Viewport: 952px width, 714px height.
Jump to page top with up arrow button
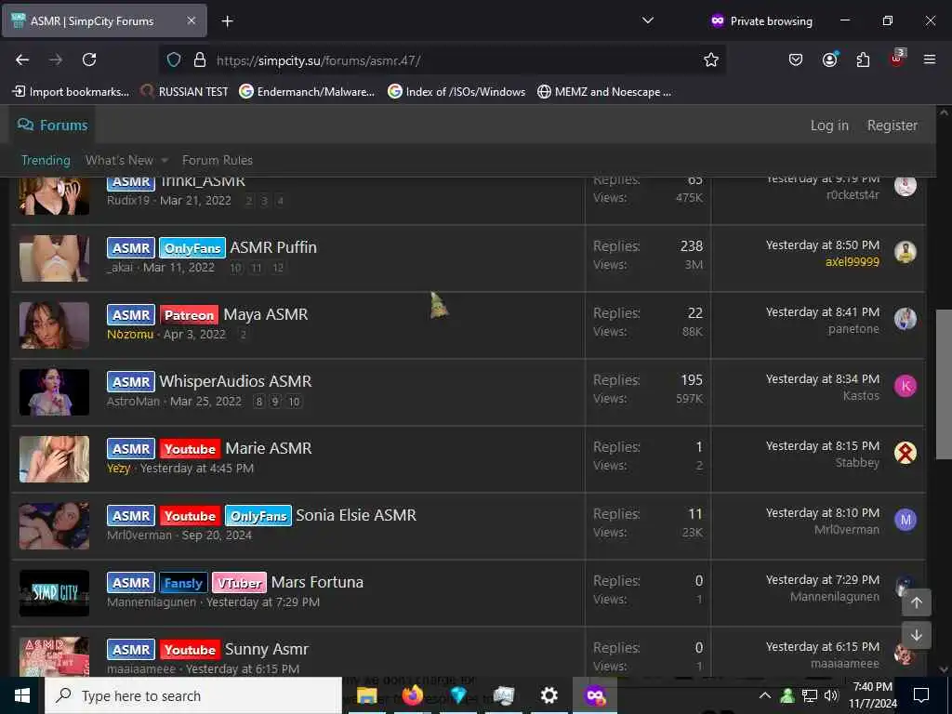(x=916, y=602)
